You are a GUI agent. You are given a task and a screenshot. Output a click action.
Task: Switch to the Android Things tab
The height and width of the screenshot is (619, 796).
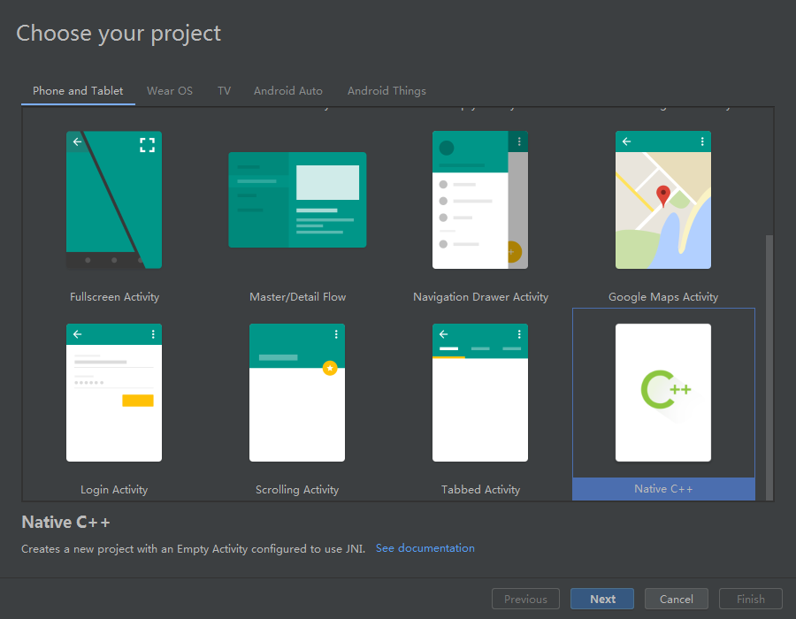(387, 91)
